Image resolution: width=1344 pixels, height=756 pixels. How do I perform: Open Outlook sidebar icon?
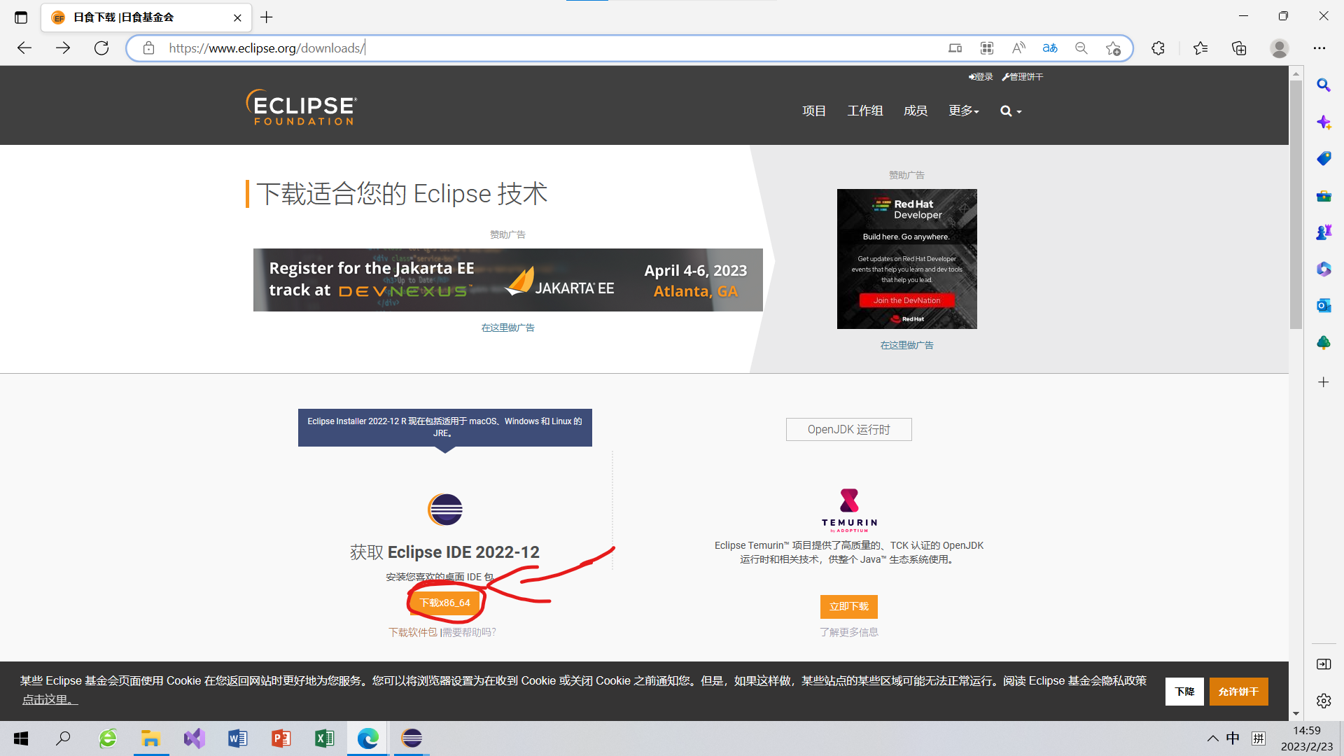point(1323,305)
